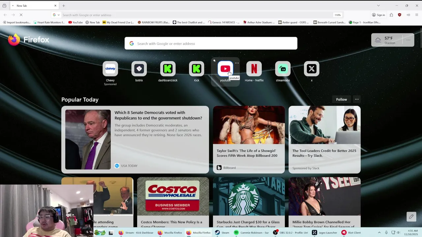Click the address bar field
Image resolution: width=422 pixels, height=237 pixels.
pos(198,15)
